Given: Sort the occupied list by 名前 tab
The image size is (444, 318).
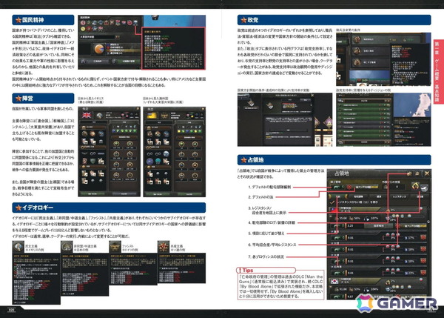Looking at the screenshot, I should 338,196.
